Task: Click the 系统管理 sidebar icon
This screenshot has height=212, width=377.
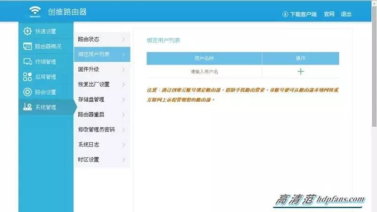Action: click(x=27, y=107)
